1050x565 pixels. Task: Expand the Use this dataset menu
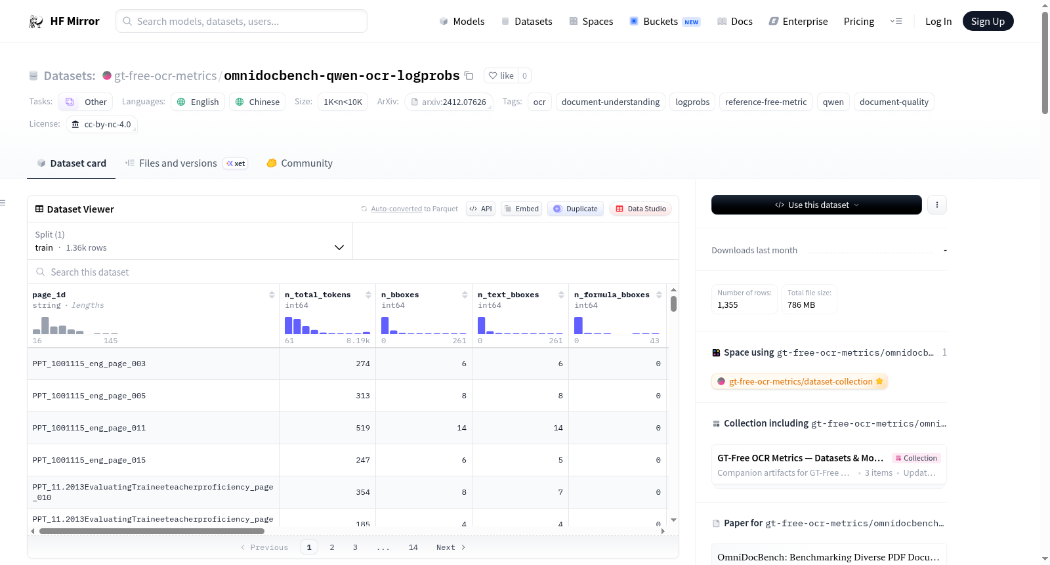pyautogui.click(x=816, y=205)
